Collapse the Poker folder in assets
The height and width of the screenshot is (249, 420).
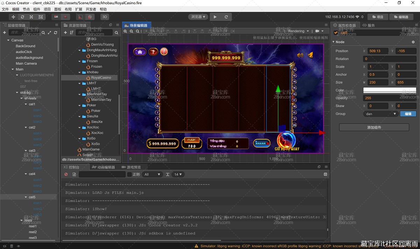click(x=80, y=105)
